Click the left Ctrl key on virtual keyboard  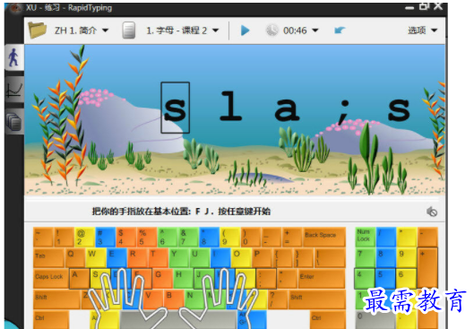51,319
